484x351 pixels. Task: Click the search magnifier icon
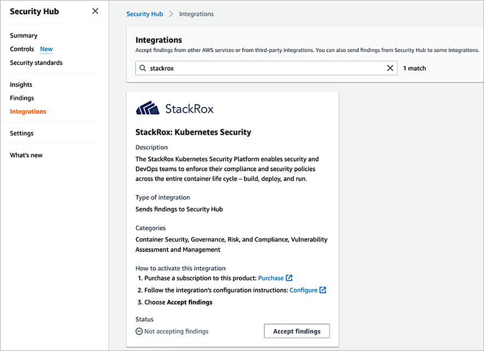coord(142,68)
